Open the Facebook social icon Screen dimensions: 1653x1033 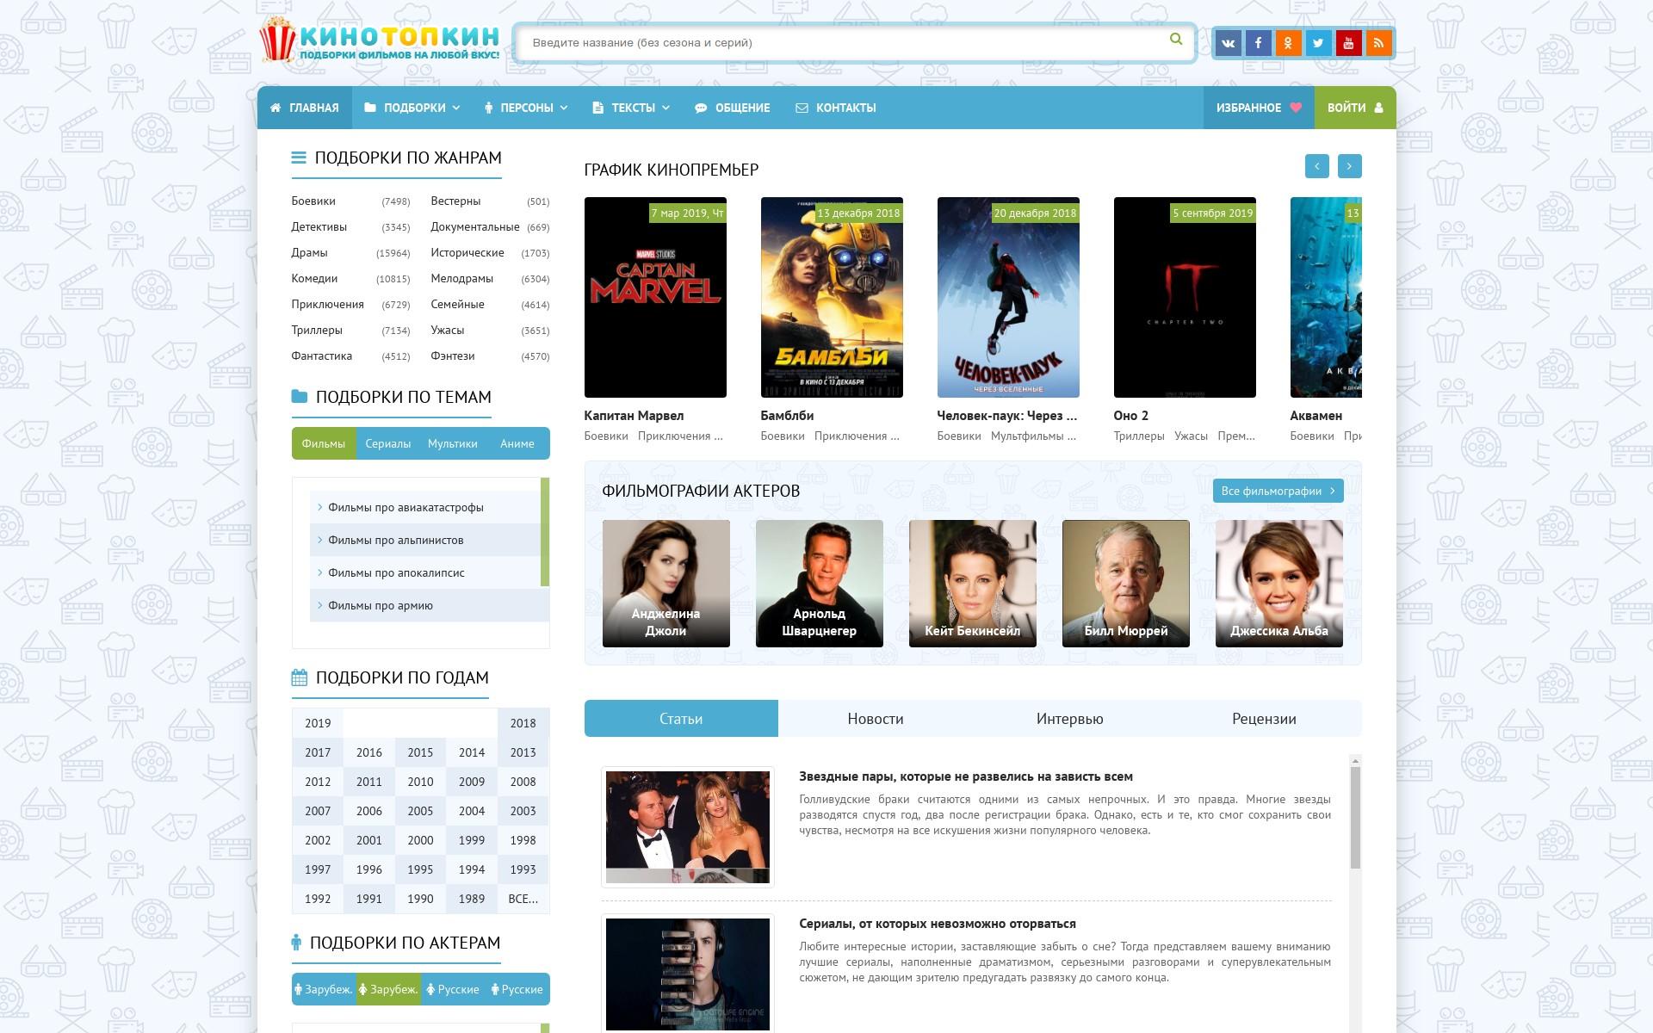1258,43
